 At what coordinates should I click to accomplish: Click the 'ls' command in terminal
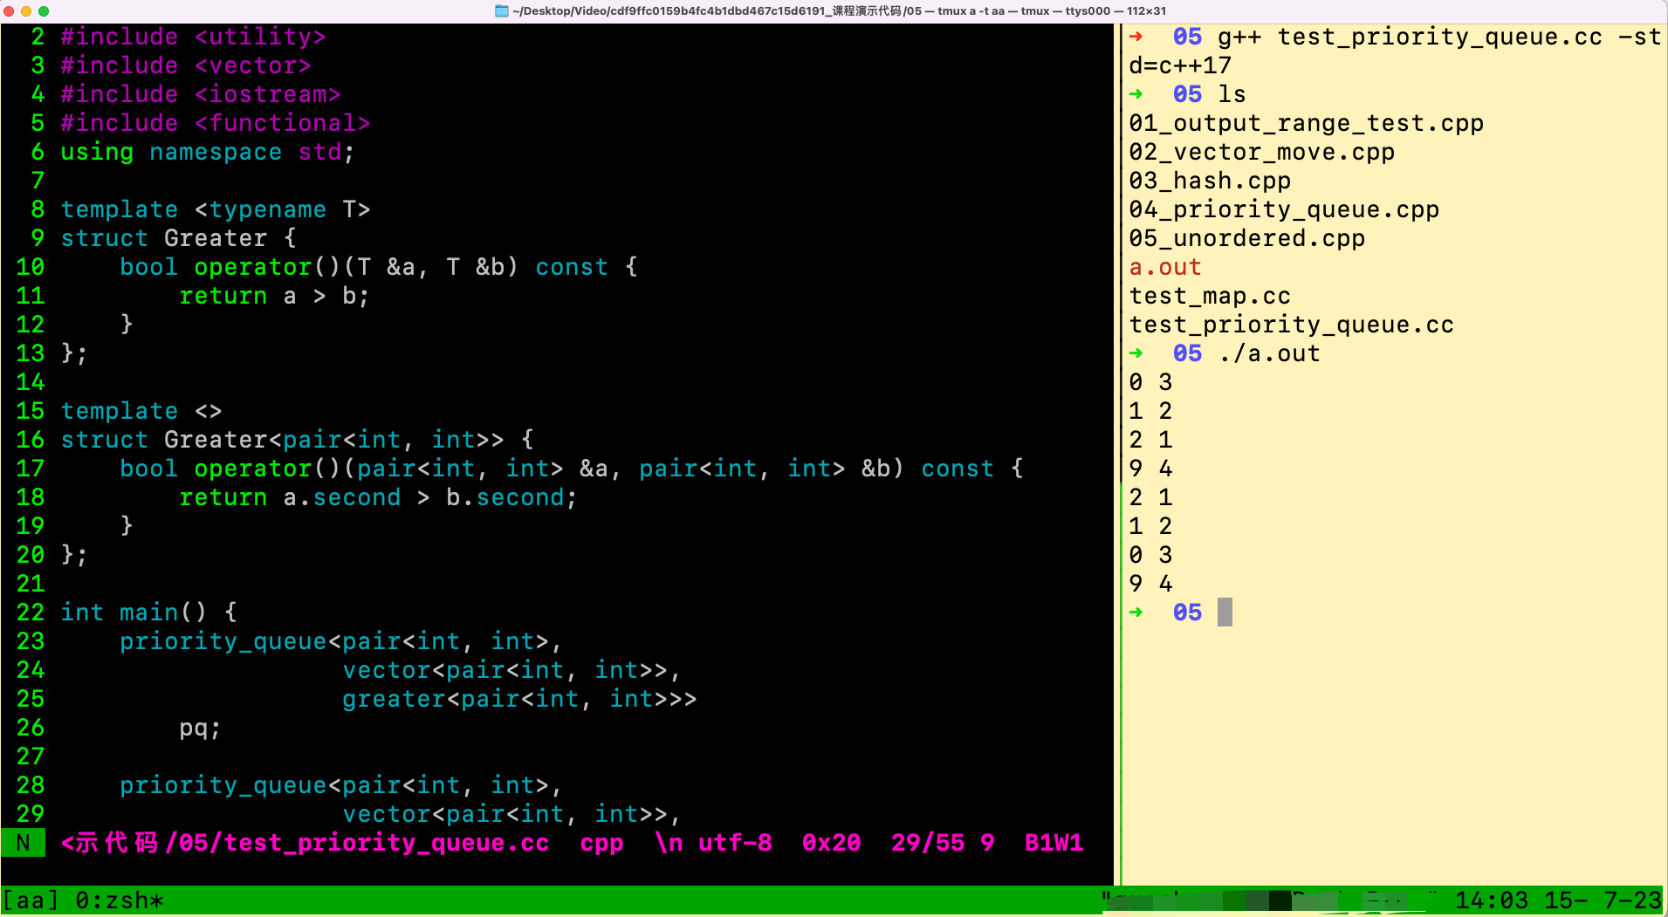[x=1232, y=94]
